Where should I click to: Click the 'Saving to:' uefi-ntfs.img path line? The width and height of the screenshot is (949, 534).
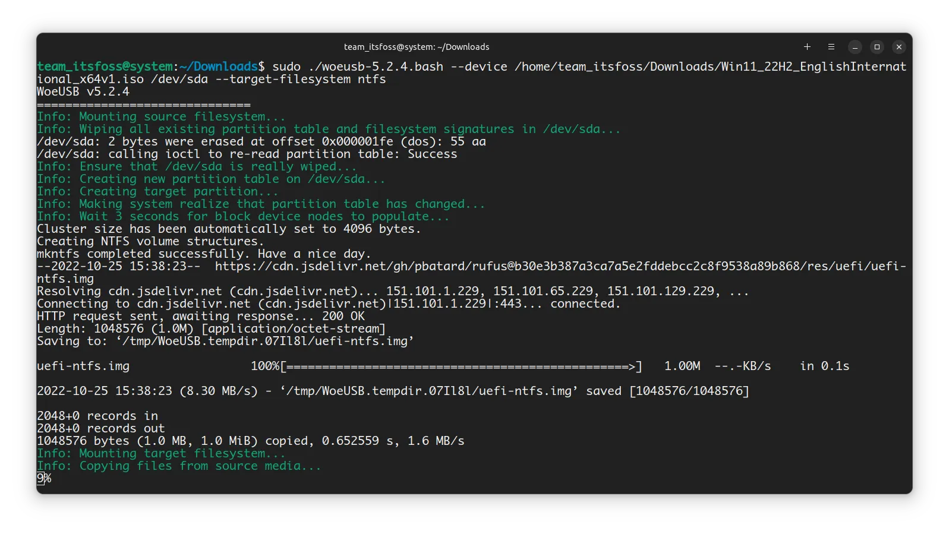click(x=225, y=342)
